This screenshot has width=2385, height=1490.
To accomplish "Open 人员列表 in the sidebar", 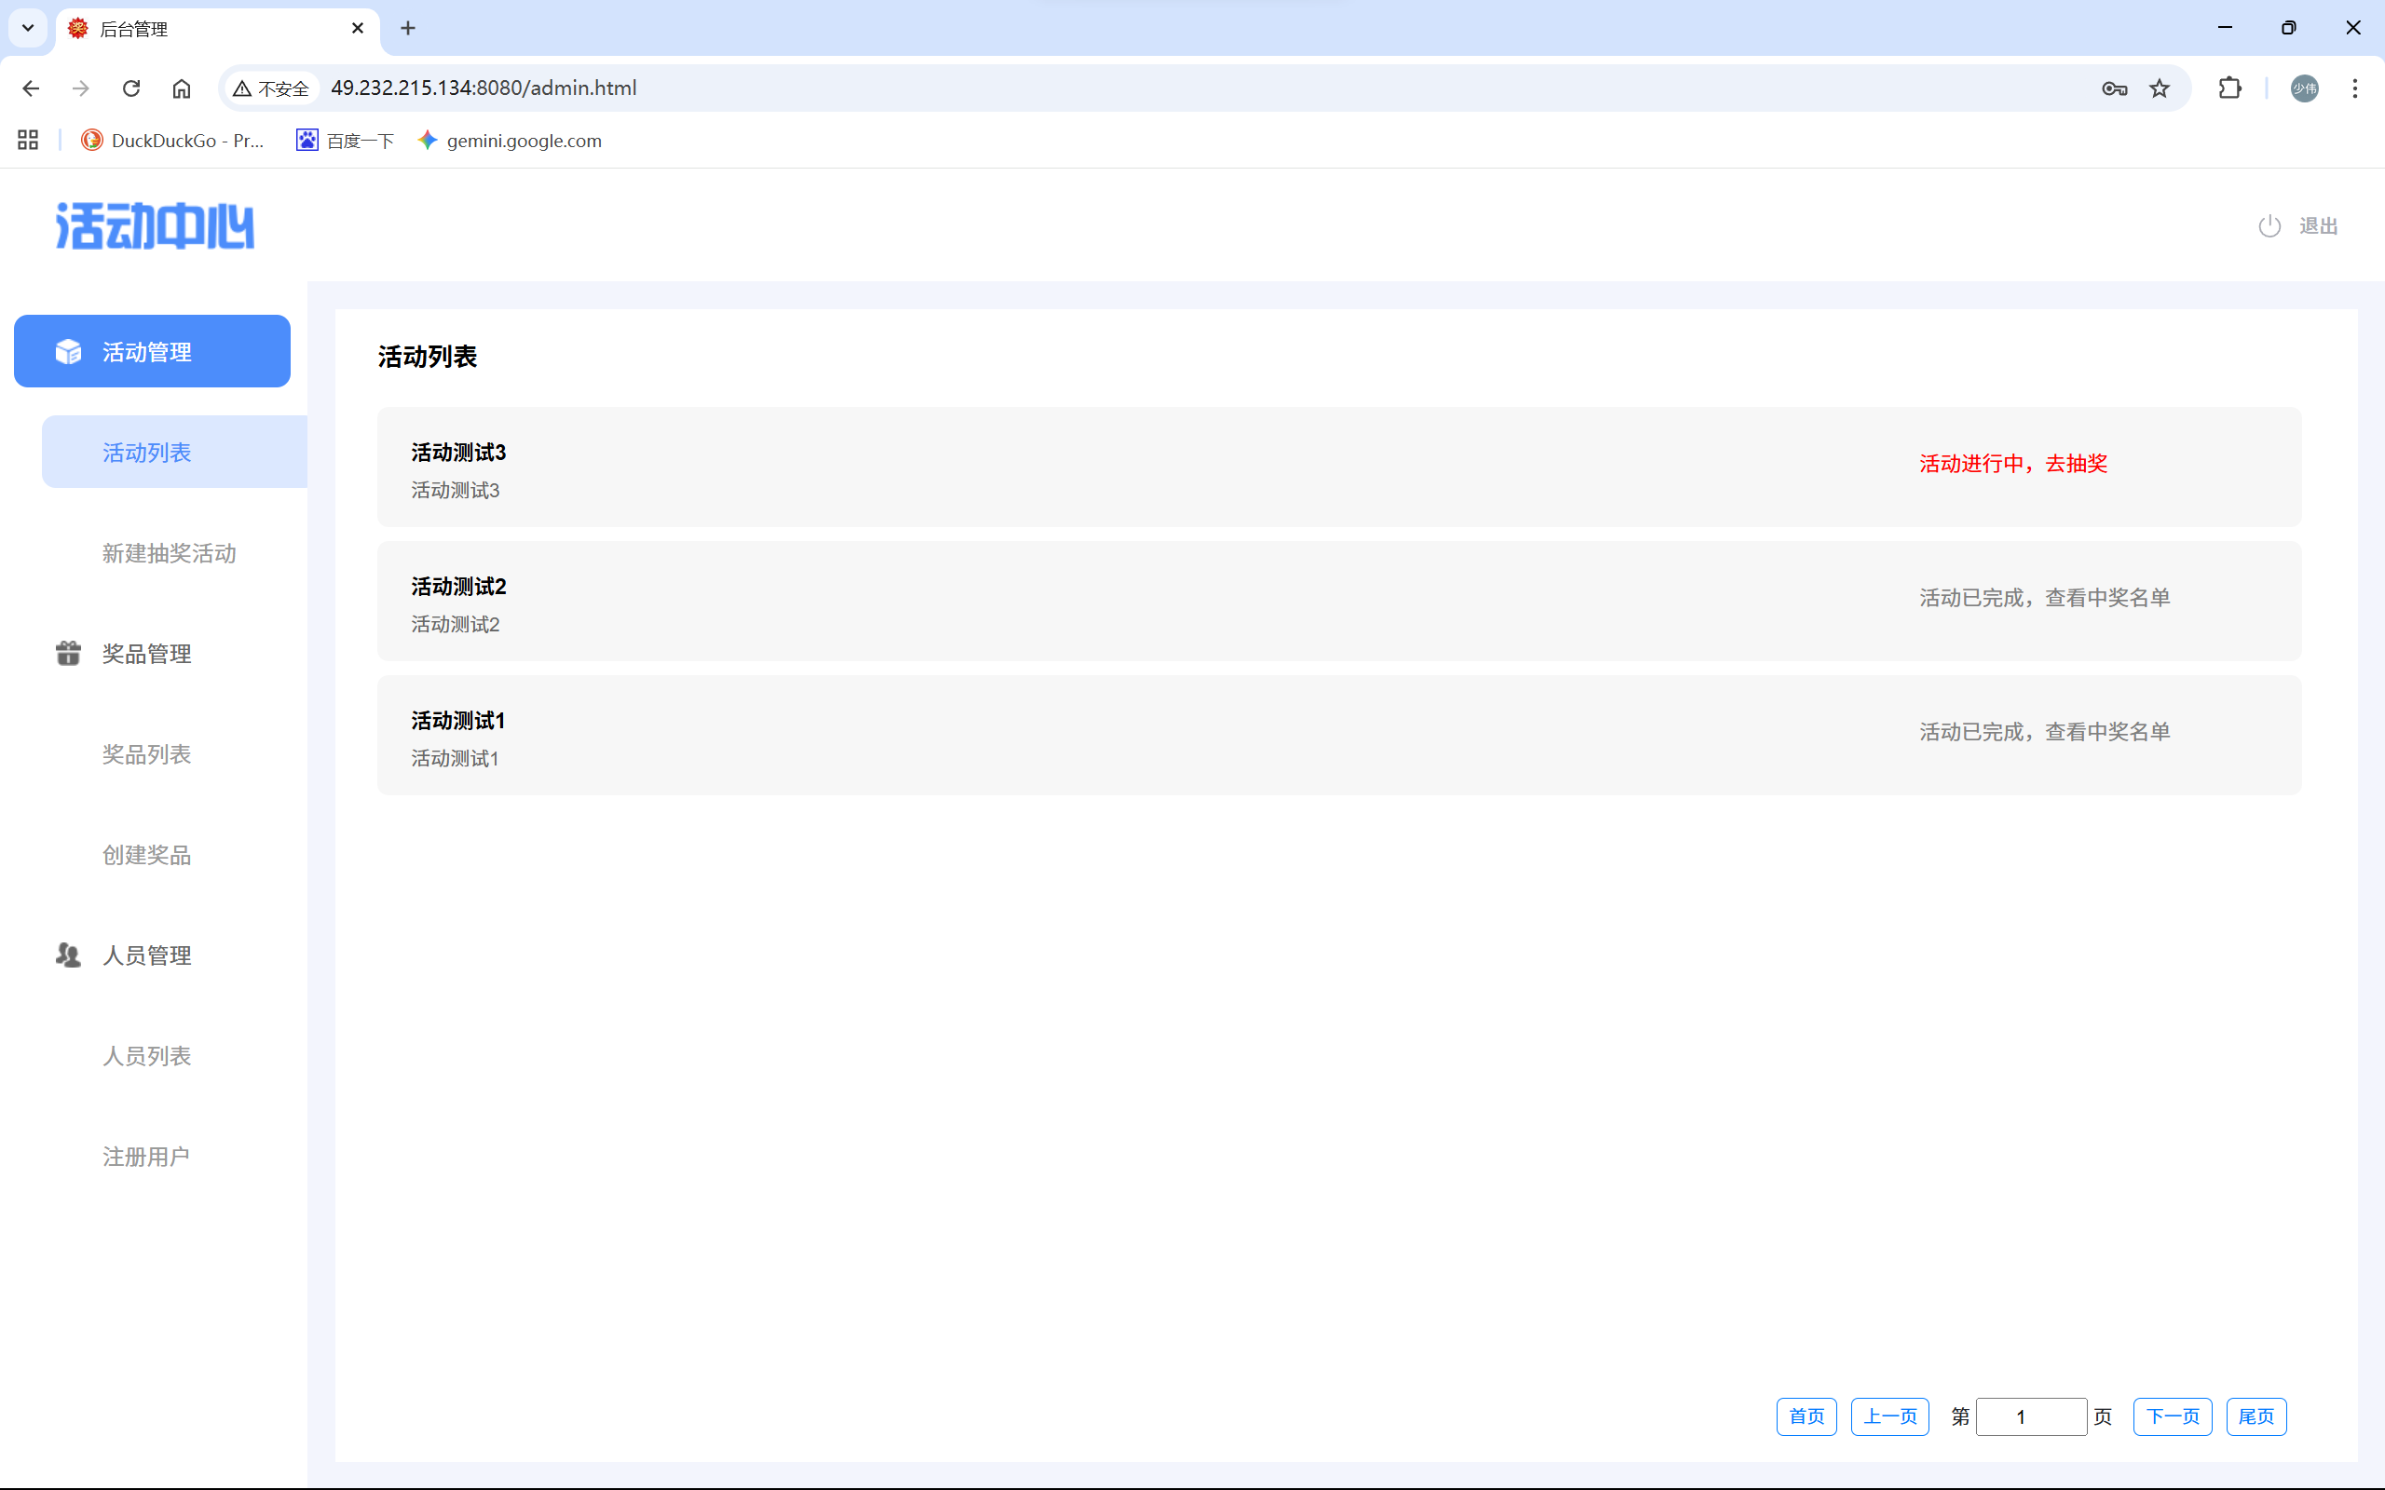I will tap(147, 1056).
